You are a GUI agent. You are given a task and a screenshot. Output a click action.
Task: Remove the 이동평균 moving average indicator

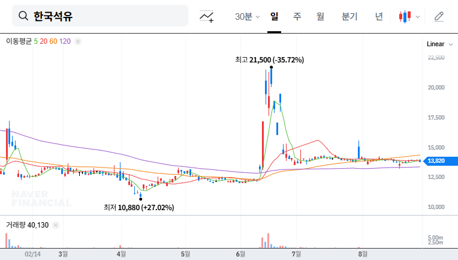coord(78,41)
